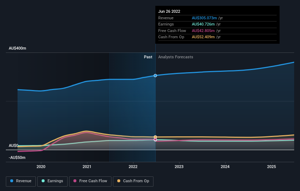Image resolution: width=300 pixels, height=191 pixels.
Task: Click the Analysts Forecasts label
Action: pos(176,57)
